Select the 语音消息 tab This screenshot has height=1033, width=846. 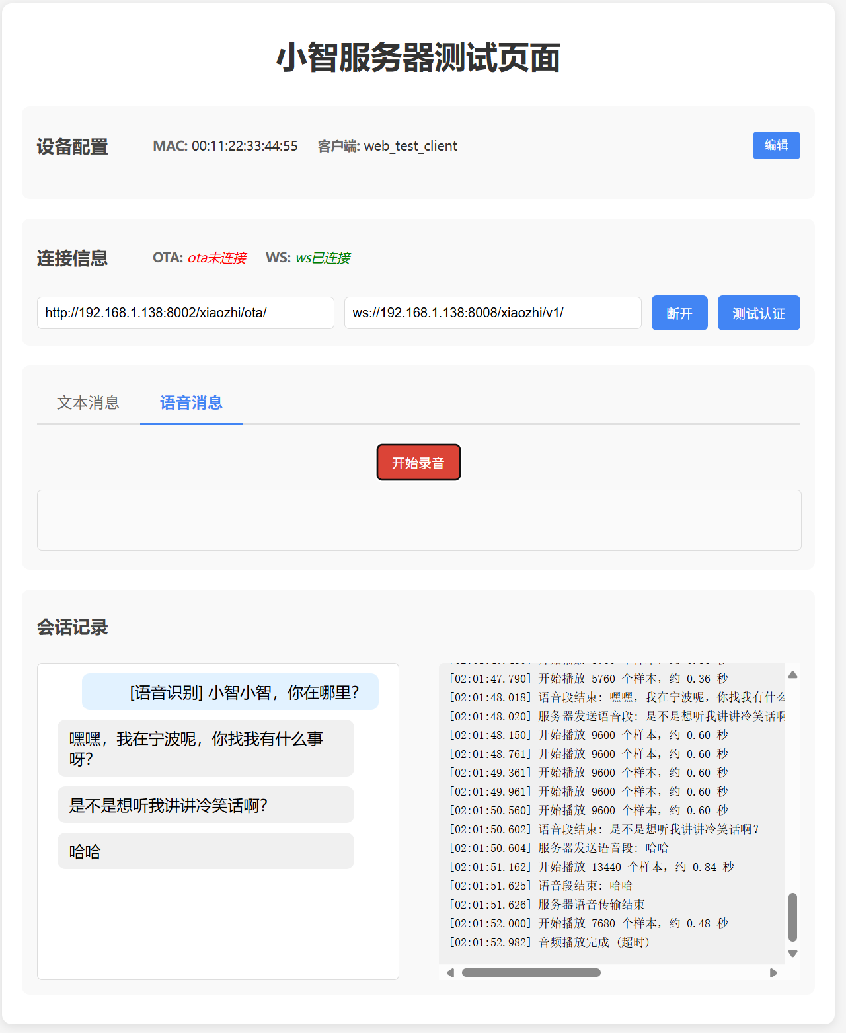click(x=191, y=402)
